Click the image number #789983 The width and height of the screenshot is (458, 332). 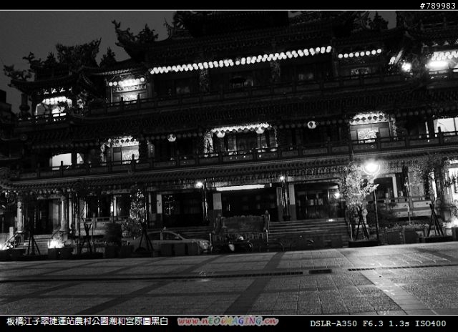click(x=437, y=6)
